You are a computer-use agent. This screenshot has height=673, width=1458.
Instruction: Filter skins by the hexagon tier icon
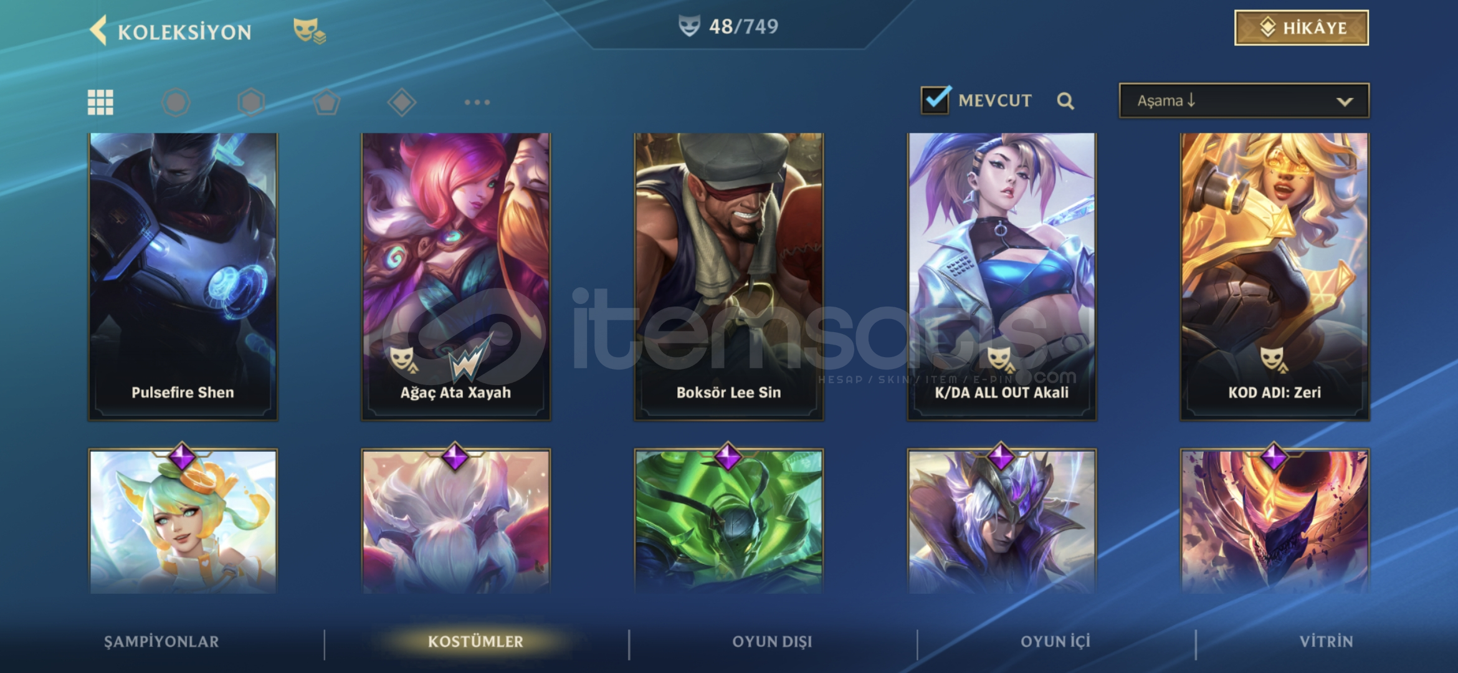point(251,102)
